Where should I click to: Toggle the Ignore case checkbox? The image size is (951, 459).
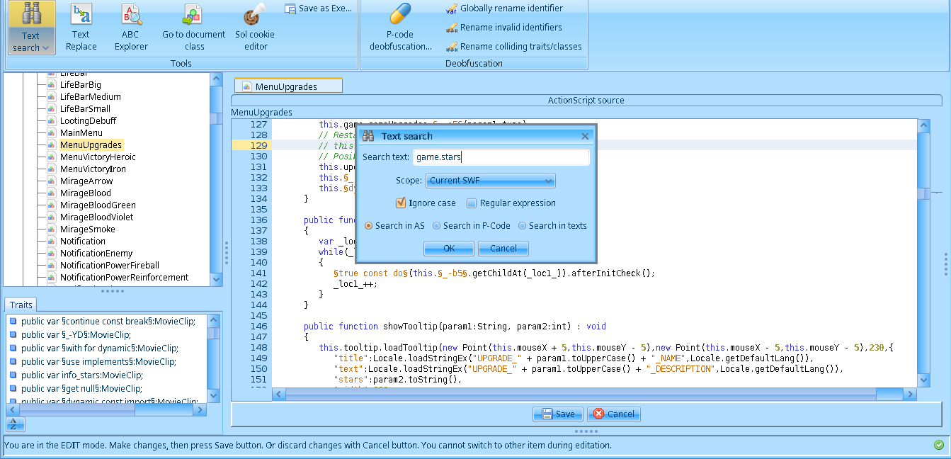pyautogui.click(x=401, y=203)
